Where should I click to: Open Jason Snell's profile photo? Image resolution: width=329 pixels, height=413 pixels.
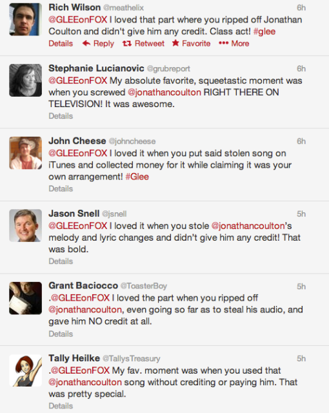[26, 225]
